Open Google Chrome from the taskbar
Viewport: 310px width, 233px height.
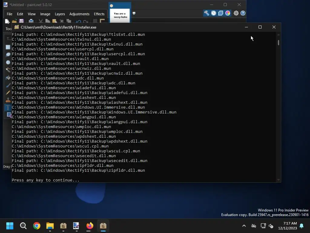coord(37,226)
